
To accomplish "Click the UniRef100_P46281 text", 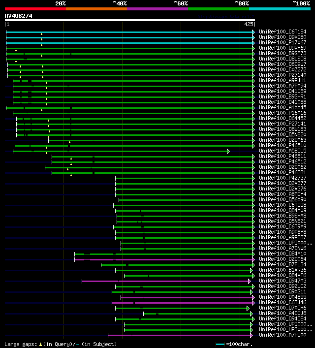I will click(x=283, y=172).
